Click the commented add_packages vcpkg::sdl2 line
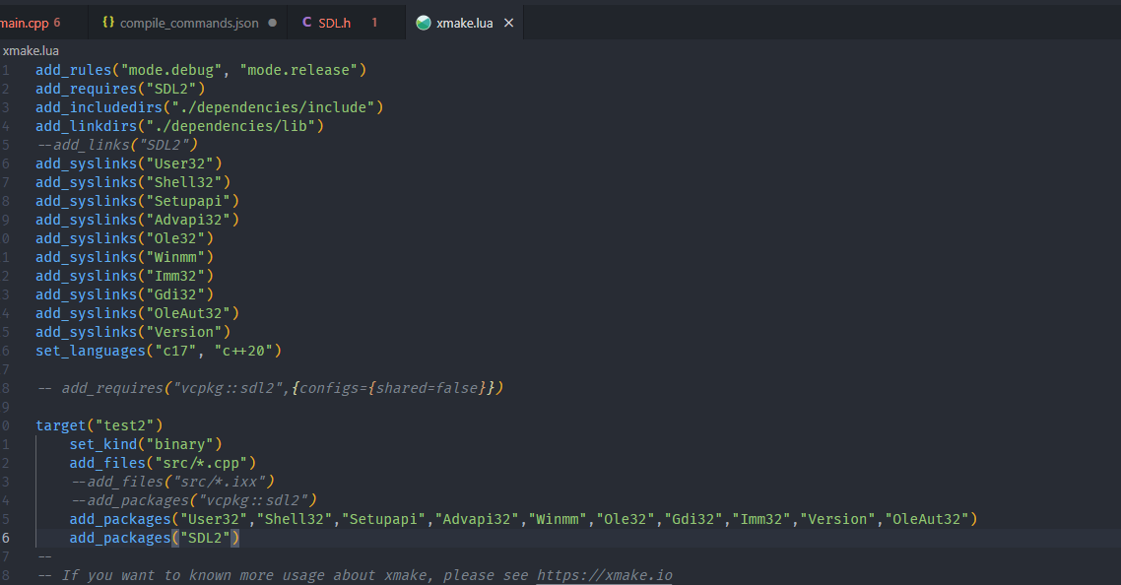Screen dimensions: 1121x585 coord(193,500)
